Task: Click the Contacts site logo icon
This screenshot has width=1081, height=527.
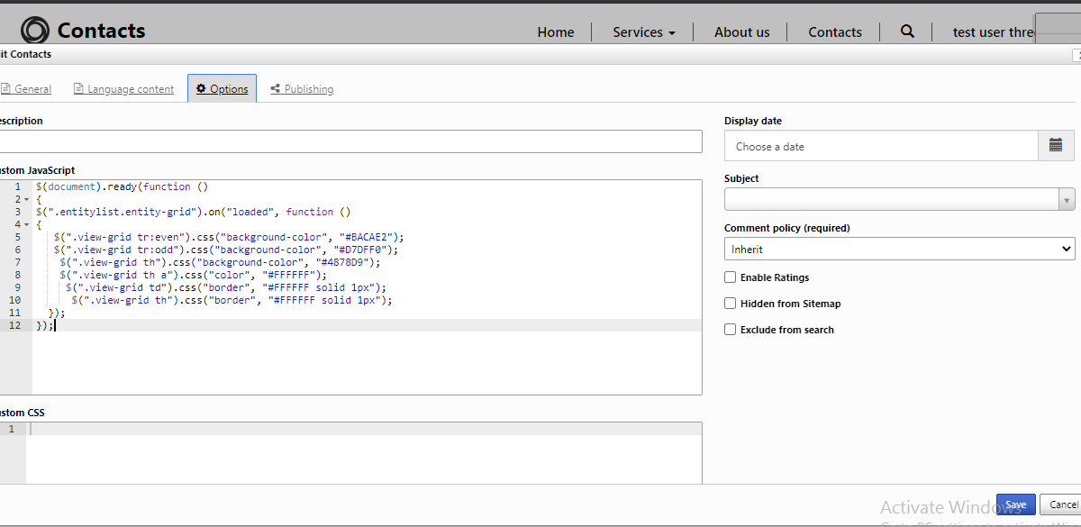Action: [x=35, y=31]
